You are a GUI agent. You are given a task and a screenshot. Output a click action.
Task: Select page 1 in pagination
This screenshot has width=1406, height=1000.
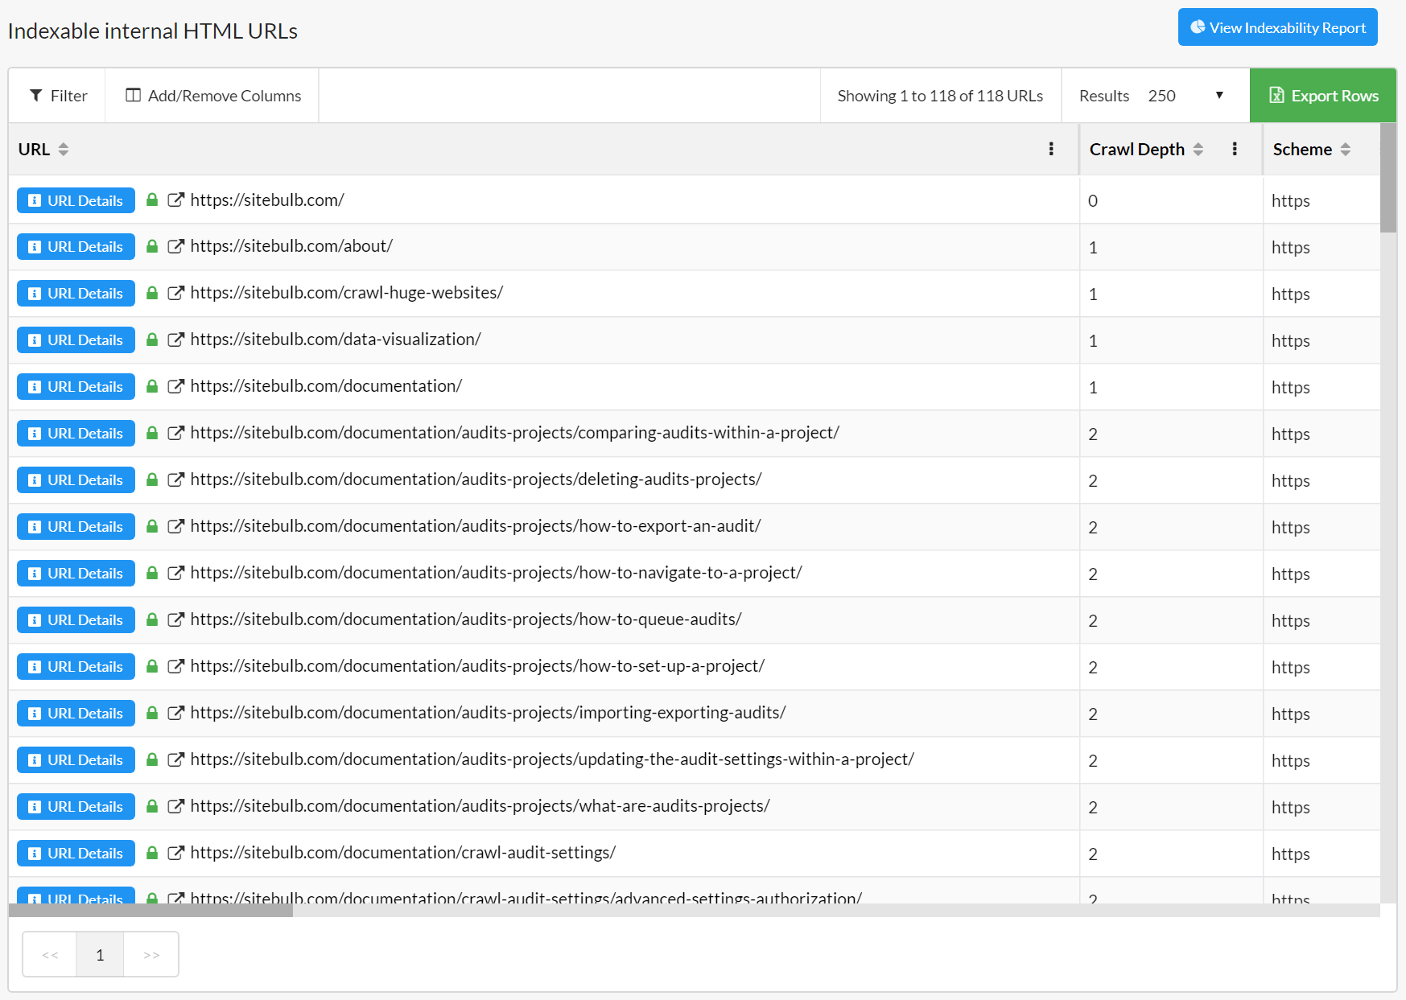[x=100, y=954]
